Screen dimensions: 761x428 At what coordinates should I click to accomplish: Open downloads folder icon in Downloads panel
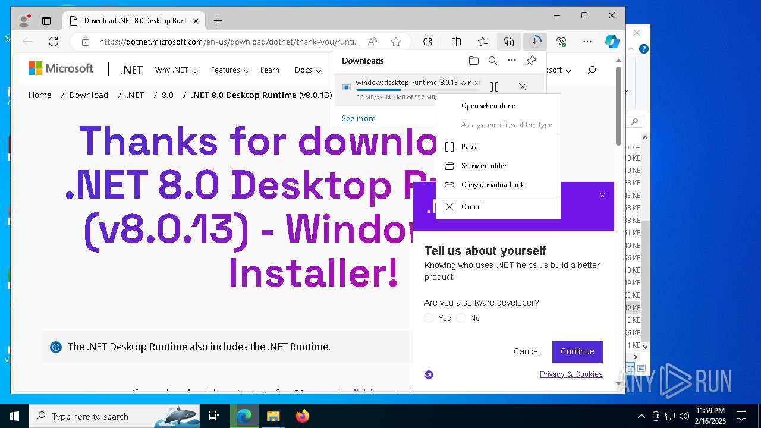pos(474,61)
